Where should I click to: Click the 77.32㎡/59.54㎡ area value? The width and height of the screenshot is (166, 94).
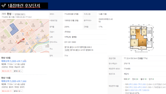(136, 58)
